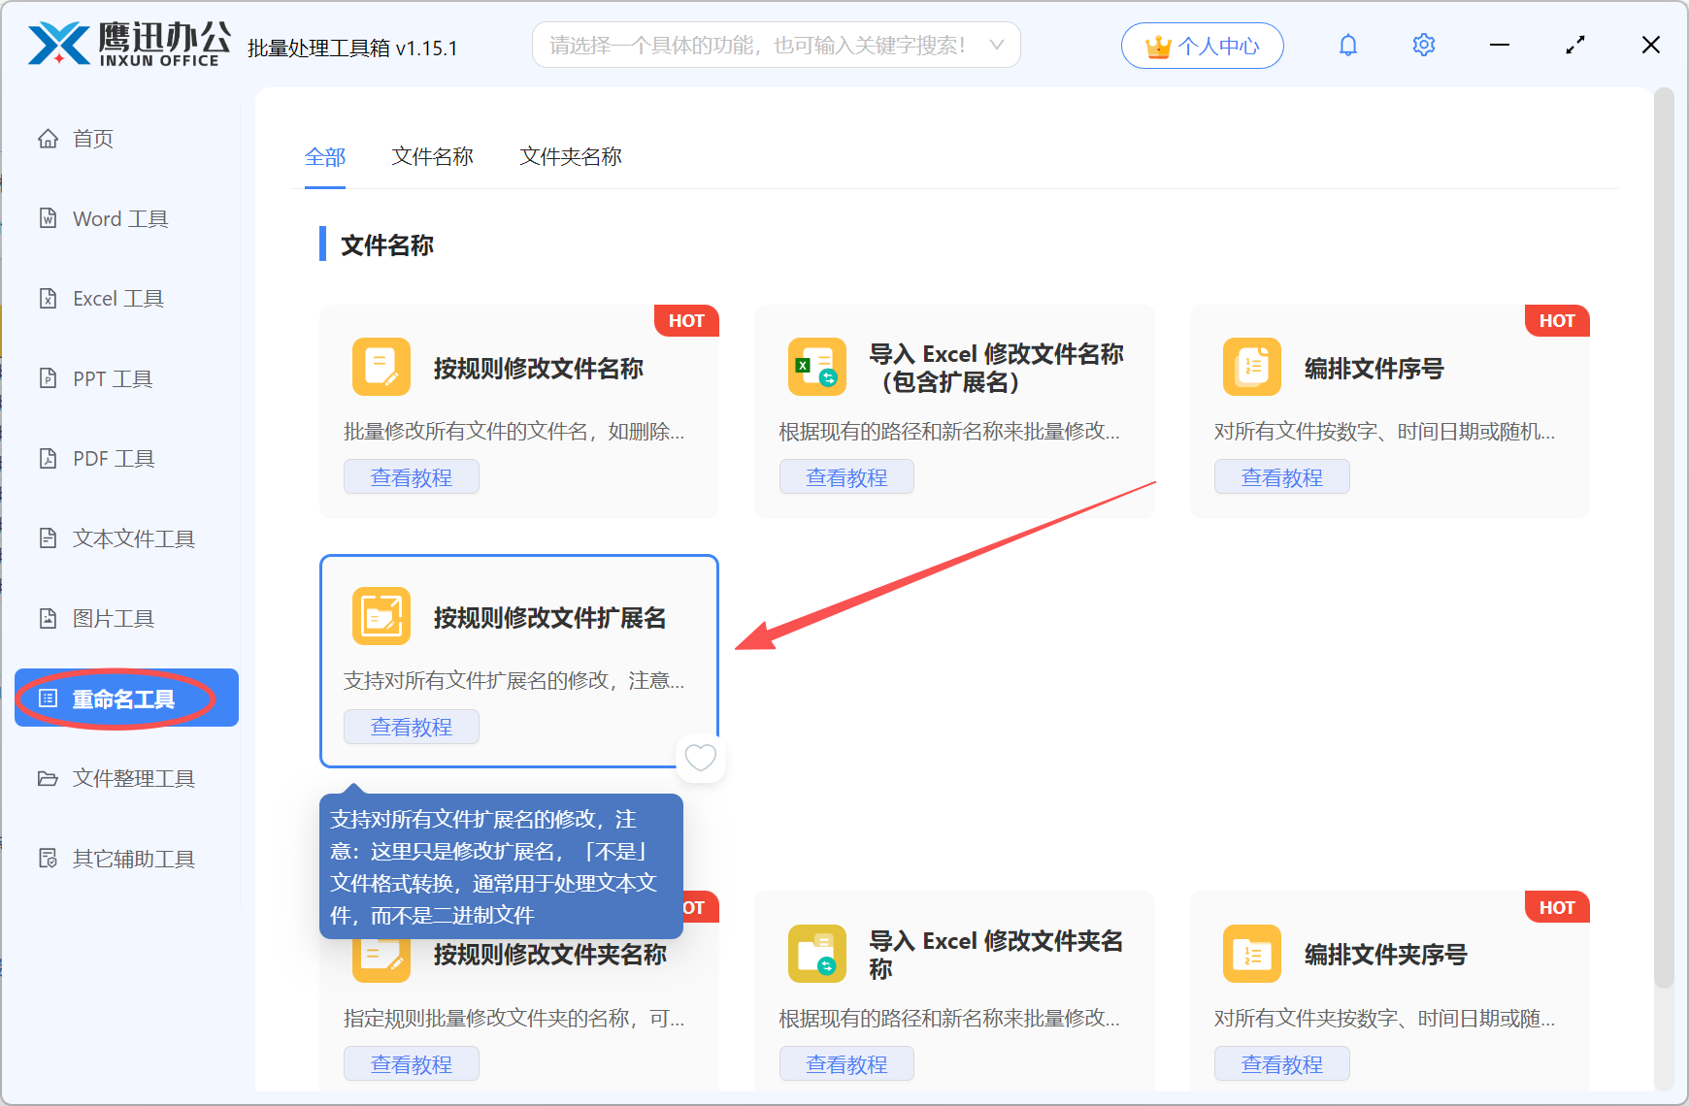The image size is (1689, 1106).
Task: Click the 导入 Excel 修改文件名称 card icon
Action: tap(816, 367)
